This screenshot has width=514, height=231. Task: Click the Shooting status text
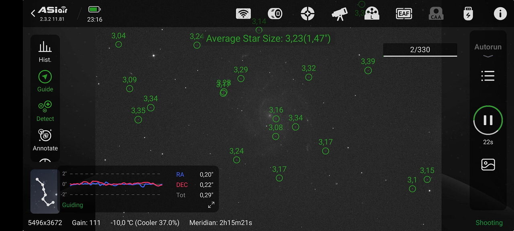tap(489, 223)
